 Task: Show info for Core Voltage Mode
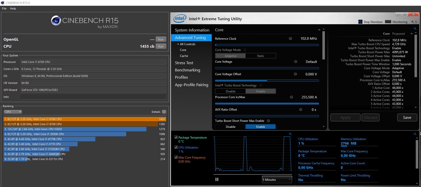[245, 50]
